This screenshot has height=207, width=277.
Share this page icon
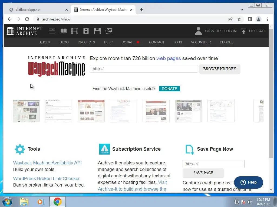pyautogui.click(x=230, y=19)
